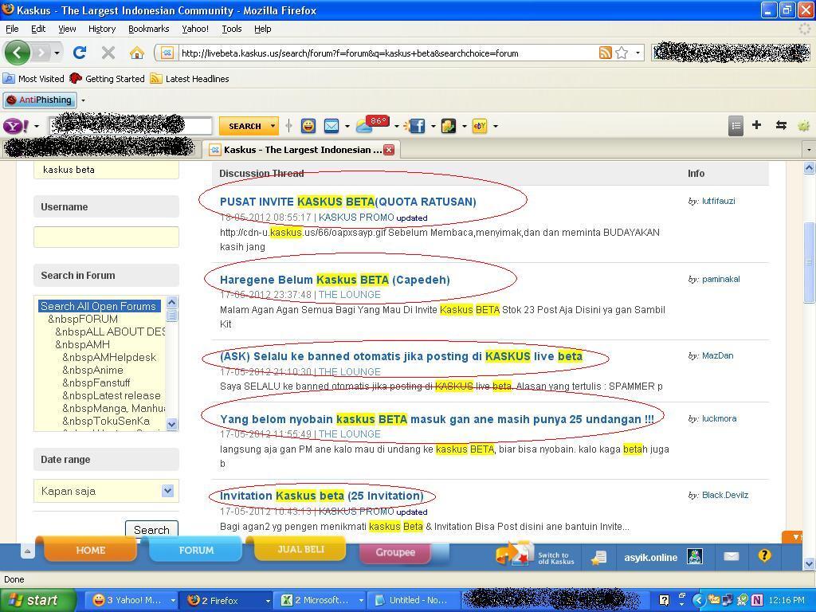816x612 pixels.
Task: Click the eBay toolbar icon
Action: 479,126
